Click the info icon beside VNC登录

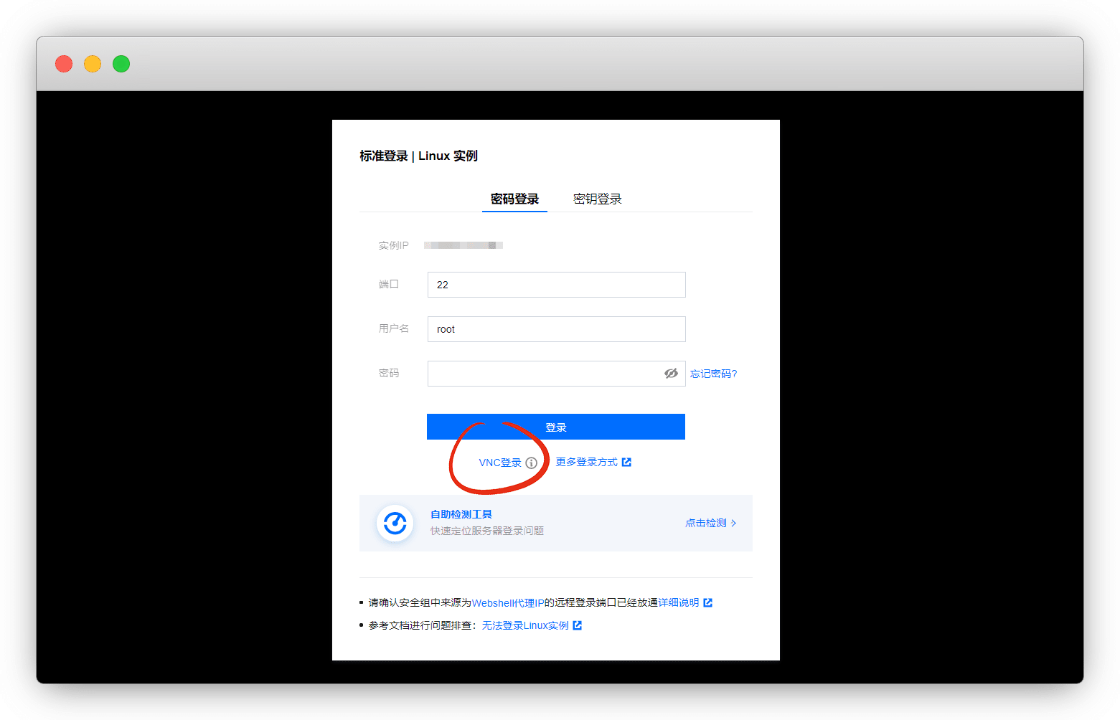(x=531, y=463)
